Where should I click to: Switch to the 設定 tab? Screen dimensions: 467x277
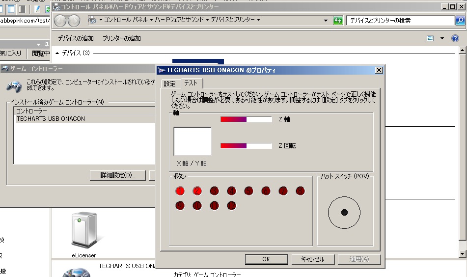point(169,83)
